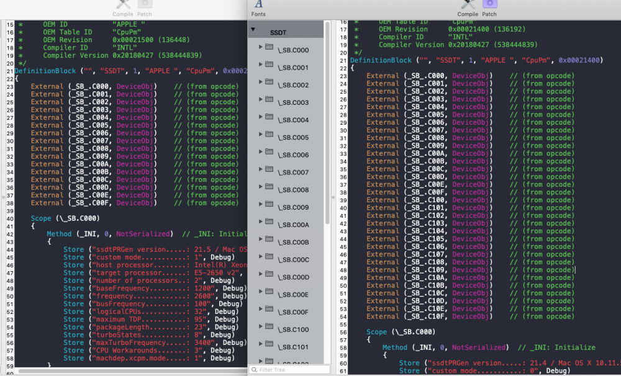Expand the \_SB.C00D tree node

[x=261, y=274]
